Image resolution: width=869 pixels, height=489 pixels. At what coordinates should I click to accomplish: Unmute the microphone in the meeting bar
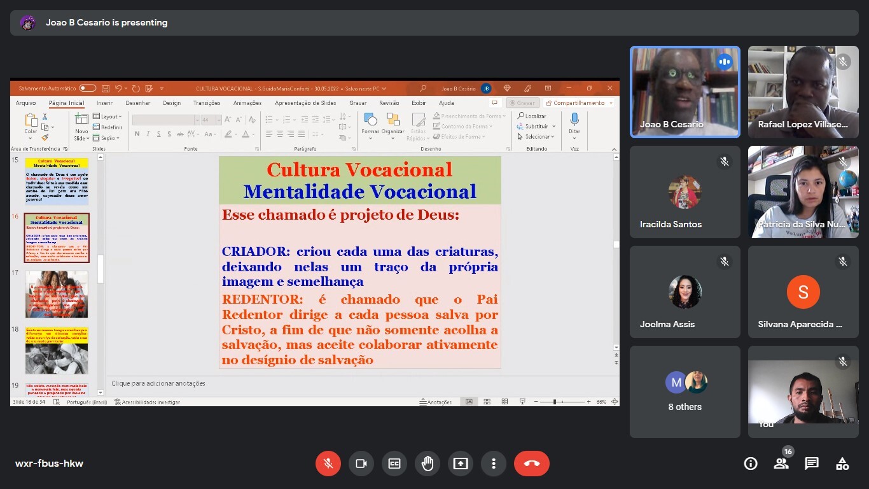[328, 464]
